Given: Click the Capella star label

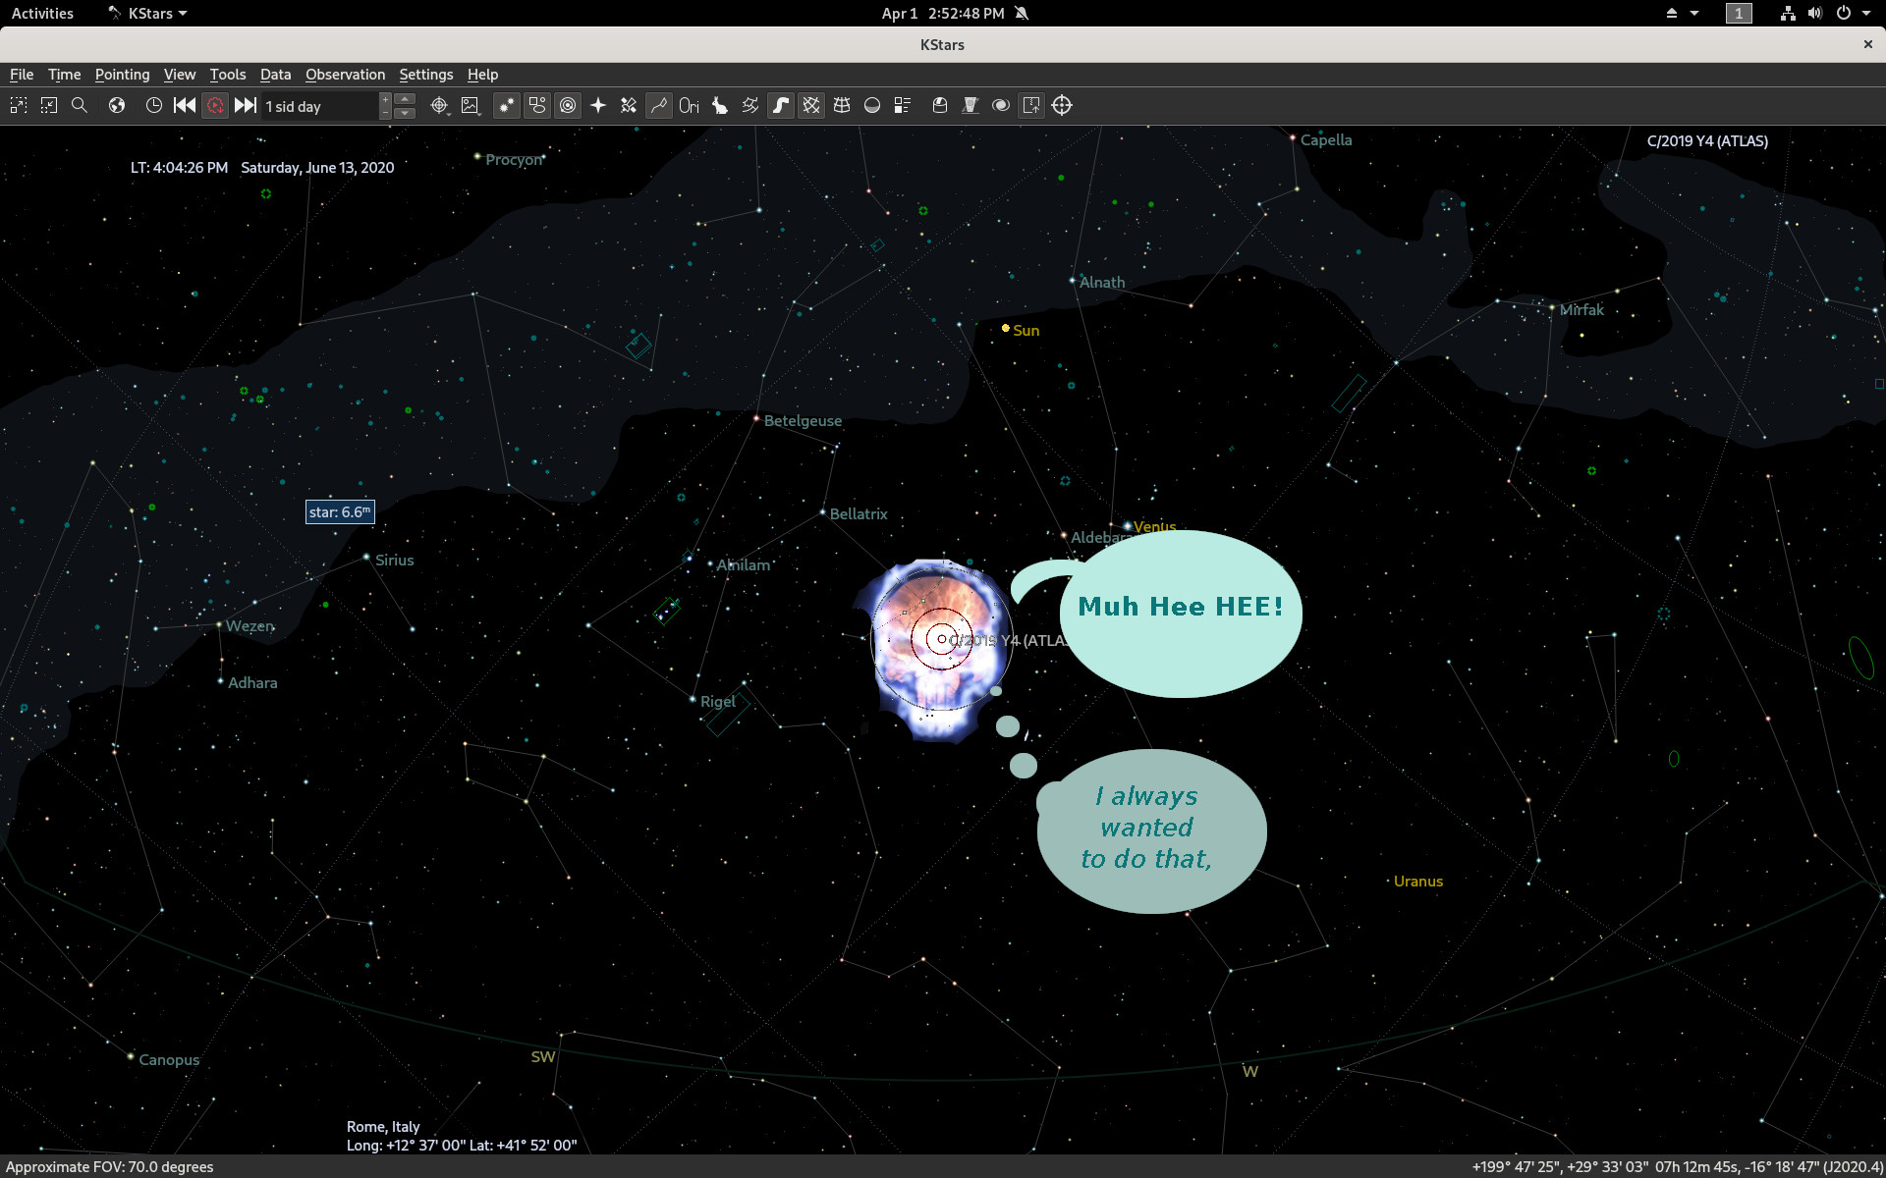Looking at the screenshot, I should (1326, 139).
